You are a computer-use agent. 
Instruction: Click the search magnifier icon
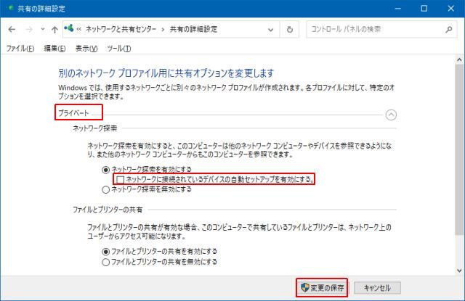tap(449, 30)
